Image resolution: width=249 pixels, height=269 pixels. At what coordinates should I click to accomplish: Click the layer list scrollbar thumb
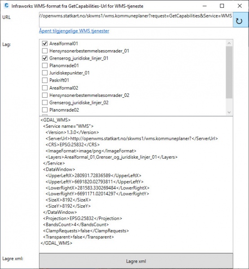point(229,72)
